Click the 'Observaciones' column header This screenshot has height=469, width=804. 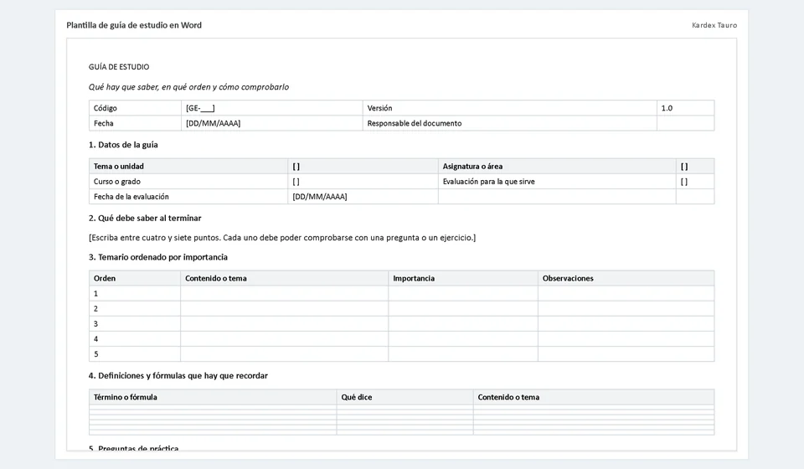click(626, 278)
